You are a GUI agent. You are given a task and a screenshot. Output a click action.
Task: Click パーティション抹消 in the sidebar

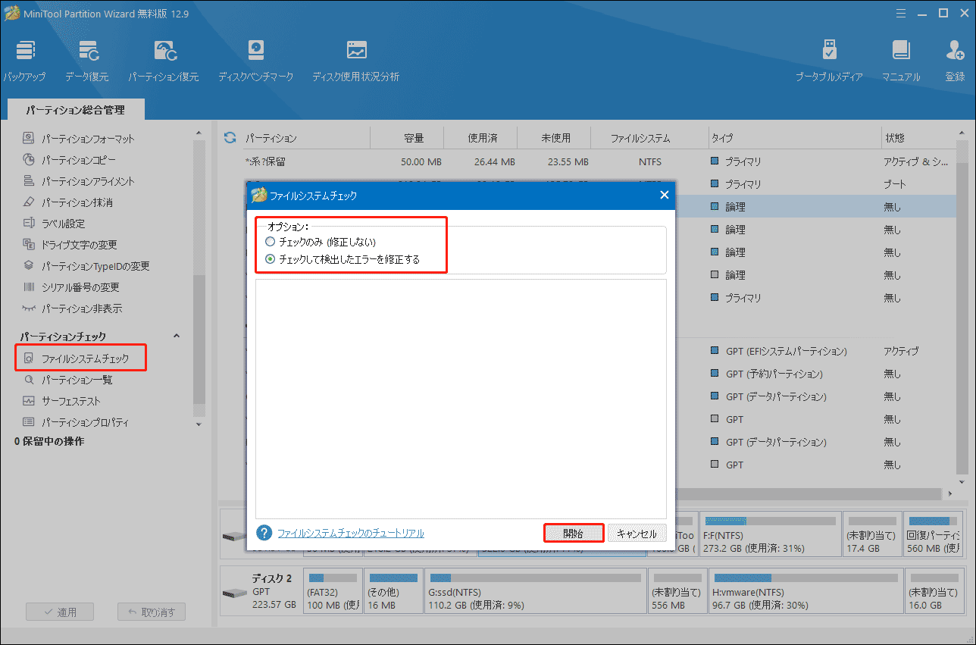(67, 202)
